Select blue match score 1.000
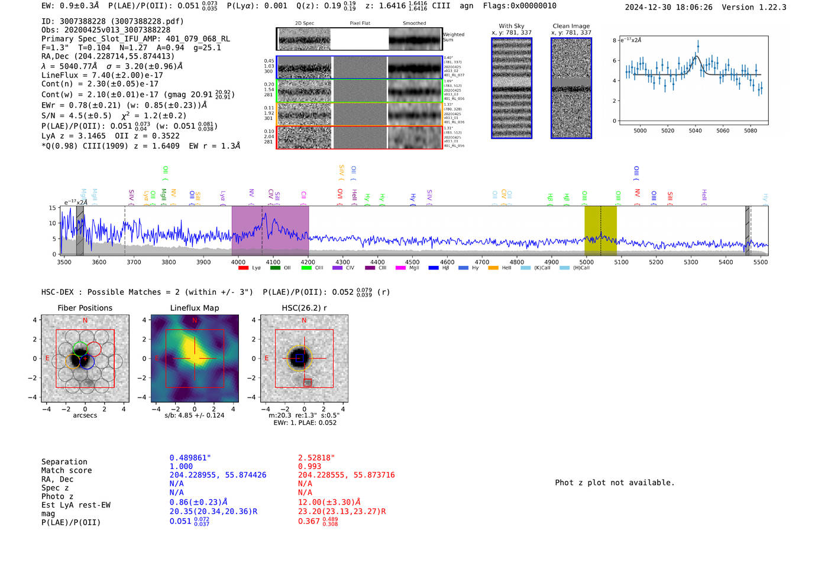Viewport: 828px width, 563px height. 181,466
